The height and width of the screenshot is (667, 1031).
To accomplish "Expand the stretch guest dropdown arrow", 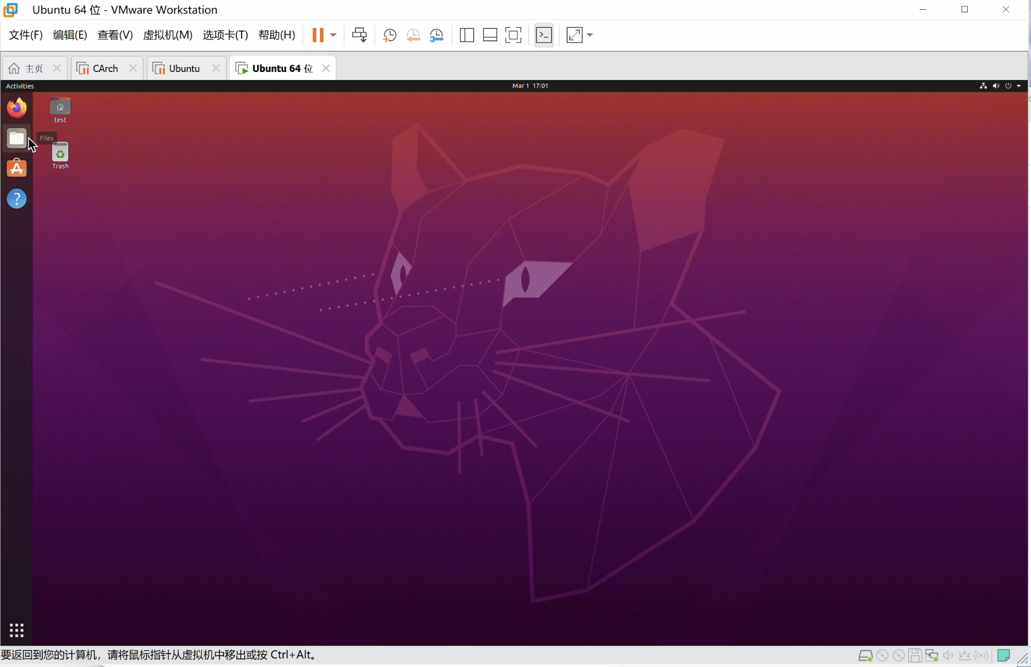I will tap(590, 35).
